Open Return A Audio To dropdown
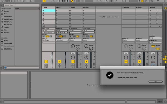 pos(129,40)
